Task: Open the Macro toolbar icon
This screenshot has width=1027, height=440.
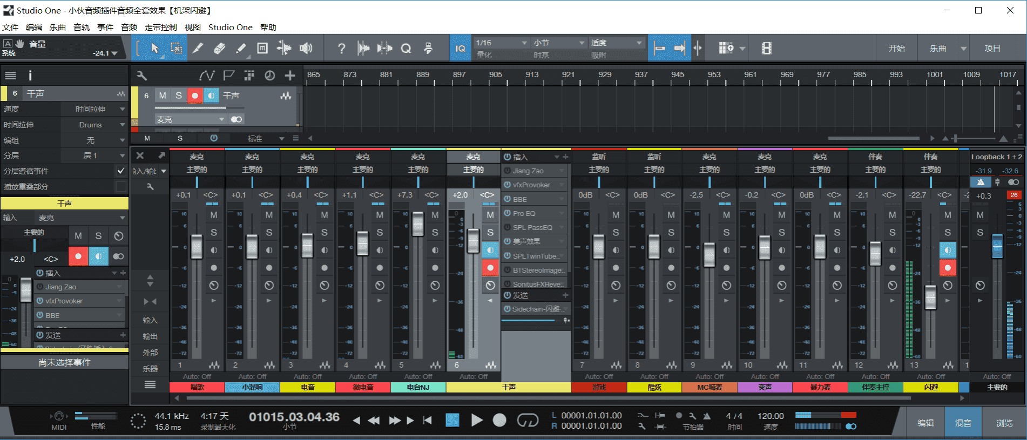Action: (428, 49)
